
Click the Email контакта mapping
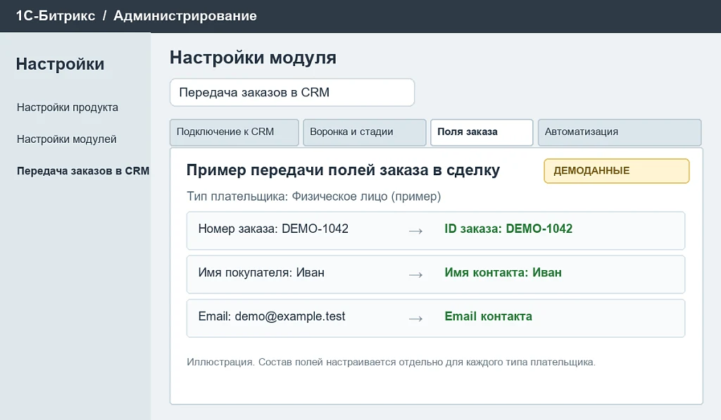(489, 316)
